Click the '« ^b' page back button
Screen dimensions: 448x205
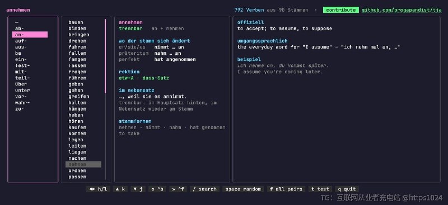click(x=157, y=189)
